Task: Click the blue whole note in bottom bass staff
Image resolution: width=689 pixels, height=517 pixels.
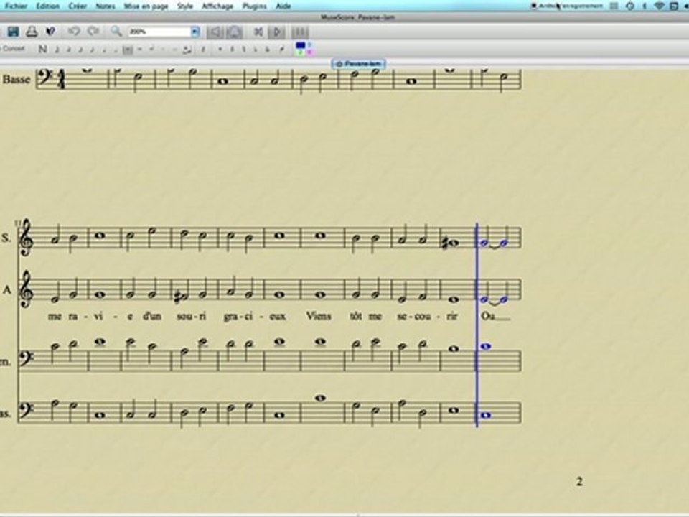Action: click(x=486, y=415)
